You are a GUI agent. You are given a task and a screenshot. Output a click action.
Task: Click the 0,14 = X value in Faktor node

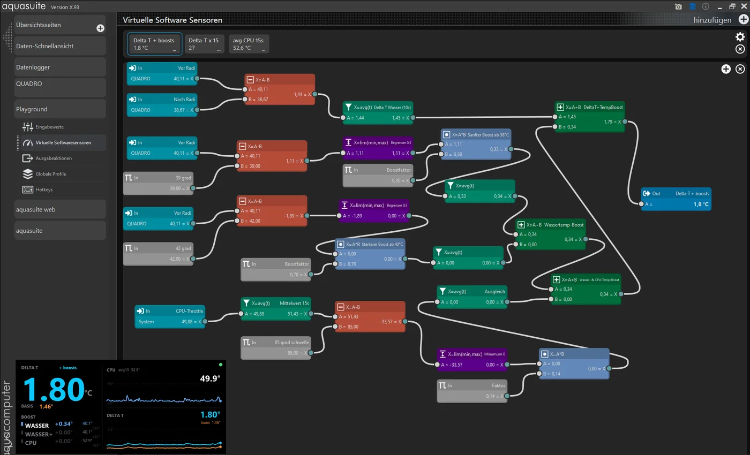click(x=494, y=396)
